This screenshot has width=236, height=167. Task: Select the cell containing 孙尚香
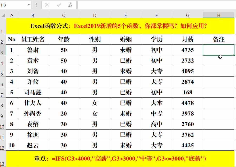[33, 113]
